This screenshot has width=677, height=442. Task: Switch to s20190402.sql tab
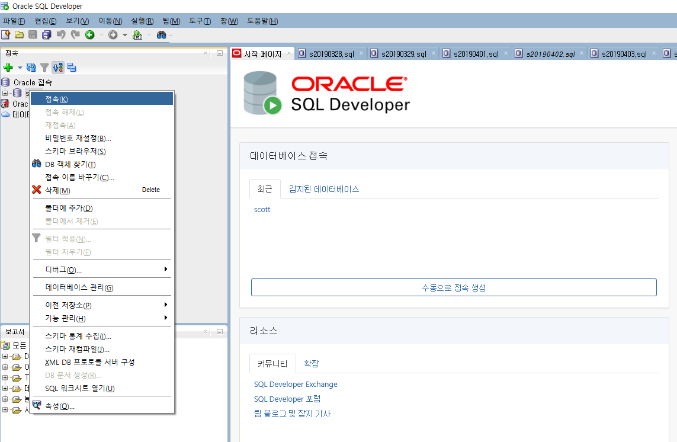pos(550,53)
